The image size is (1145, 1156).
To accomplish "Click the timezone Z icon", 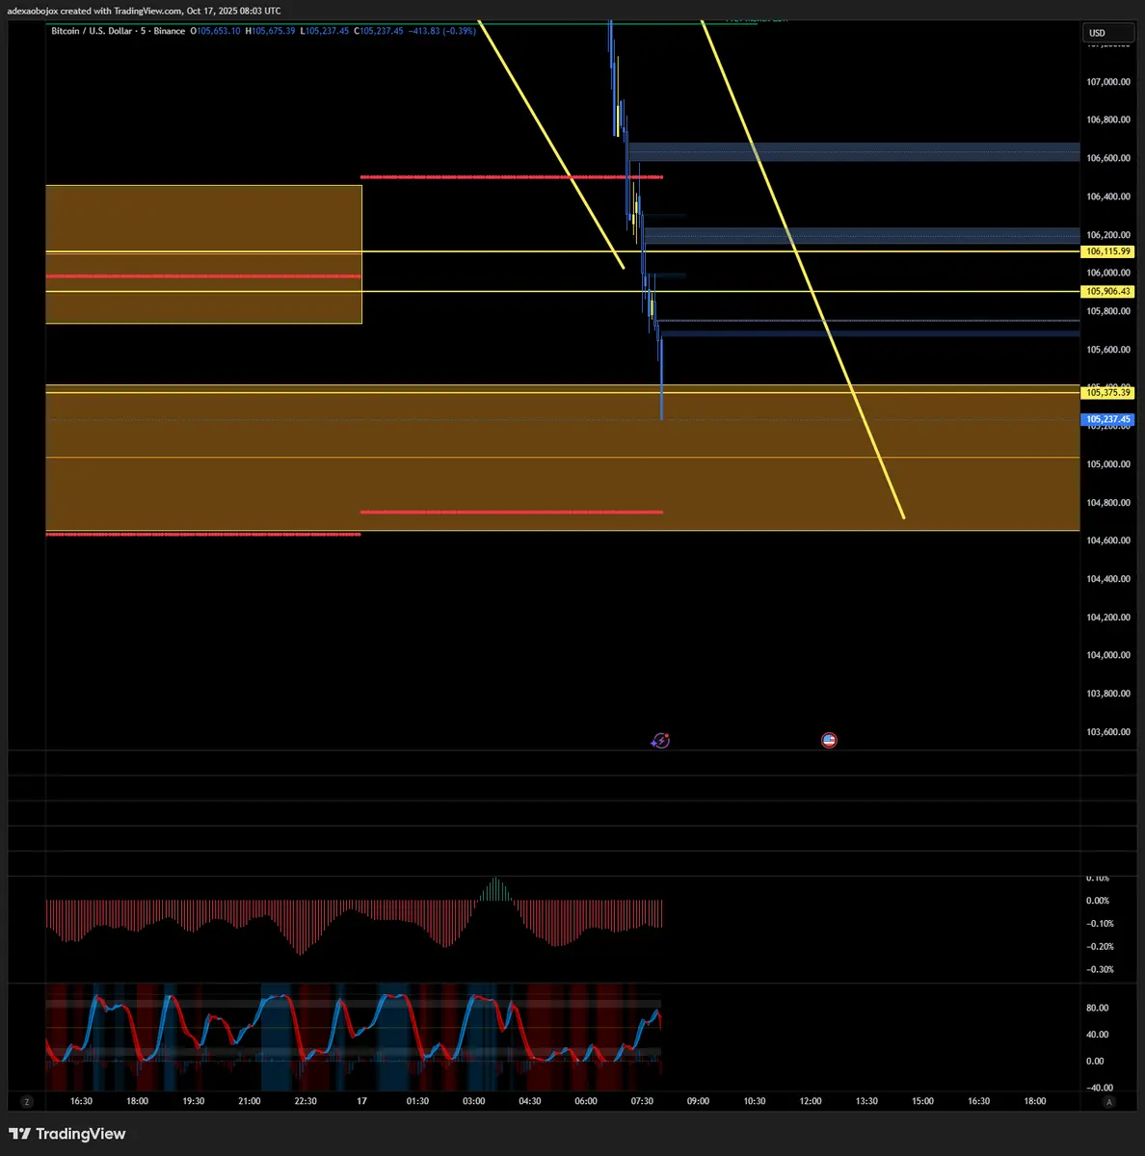I will 27,1101.
